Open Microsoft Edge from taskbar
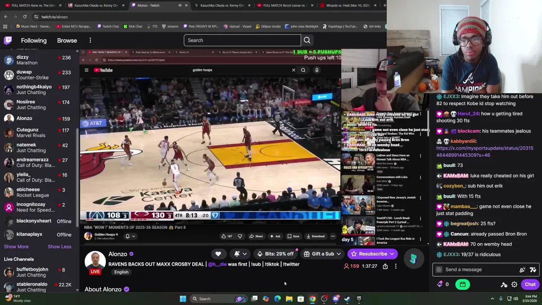Viewport: 542px width, 305px height. [x=277, y=299]
